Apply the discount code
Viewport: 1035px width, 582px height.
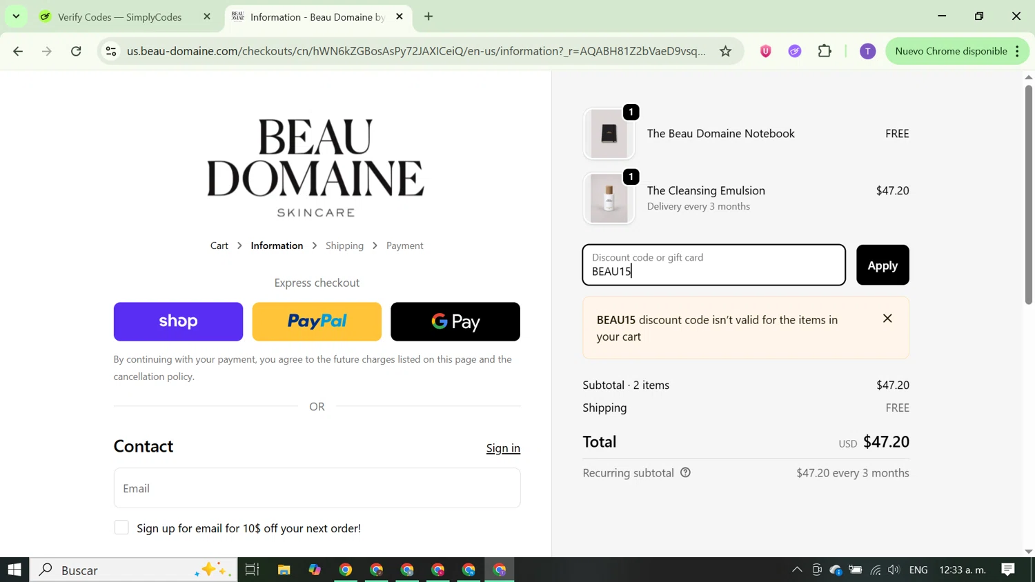(883, 265)
